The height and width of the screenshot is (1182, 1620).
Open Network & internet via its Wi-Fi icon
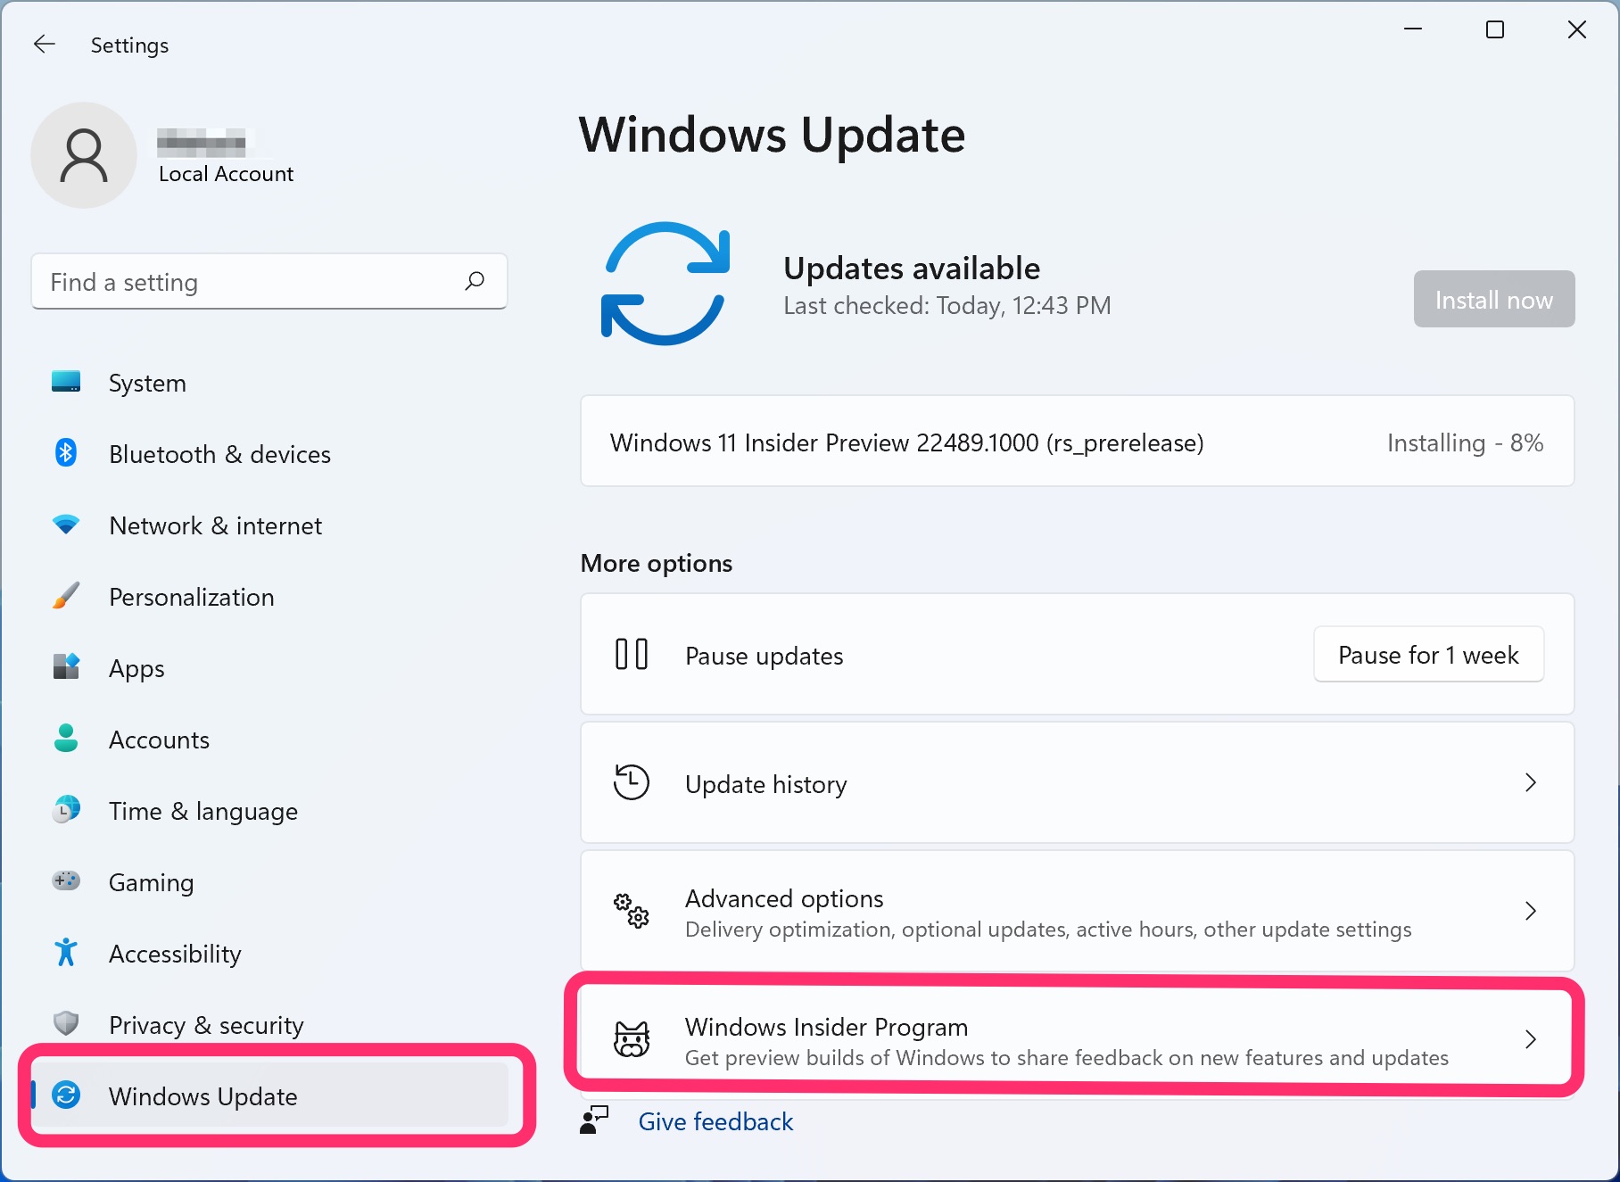(65, 525)
